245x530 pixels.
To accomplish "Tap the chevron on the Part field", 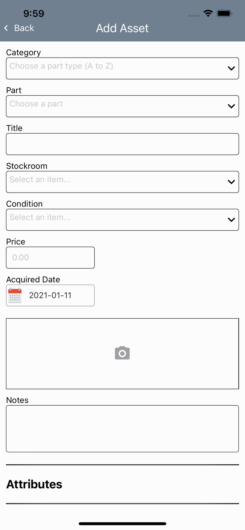I will 231,106.
